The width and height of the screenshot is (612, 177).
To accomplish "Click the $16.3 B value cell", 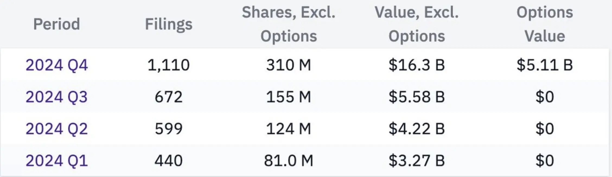I will pos(417,65).
